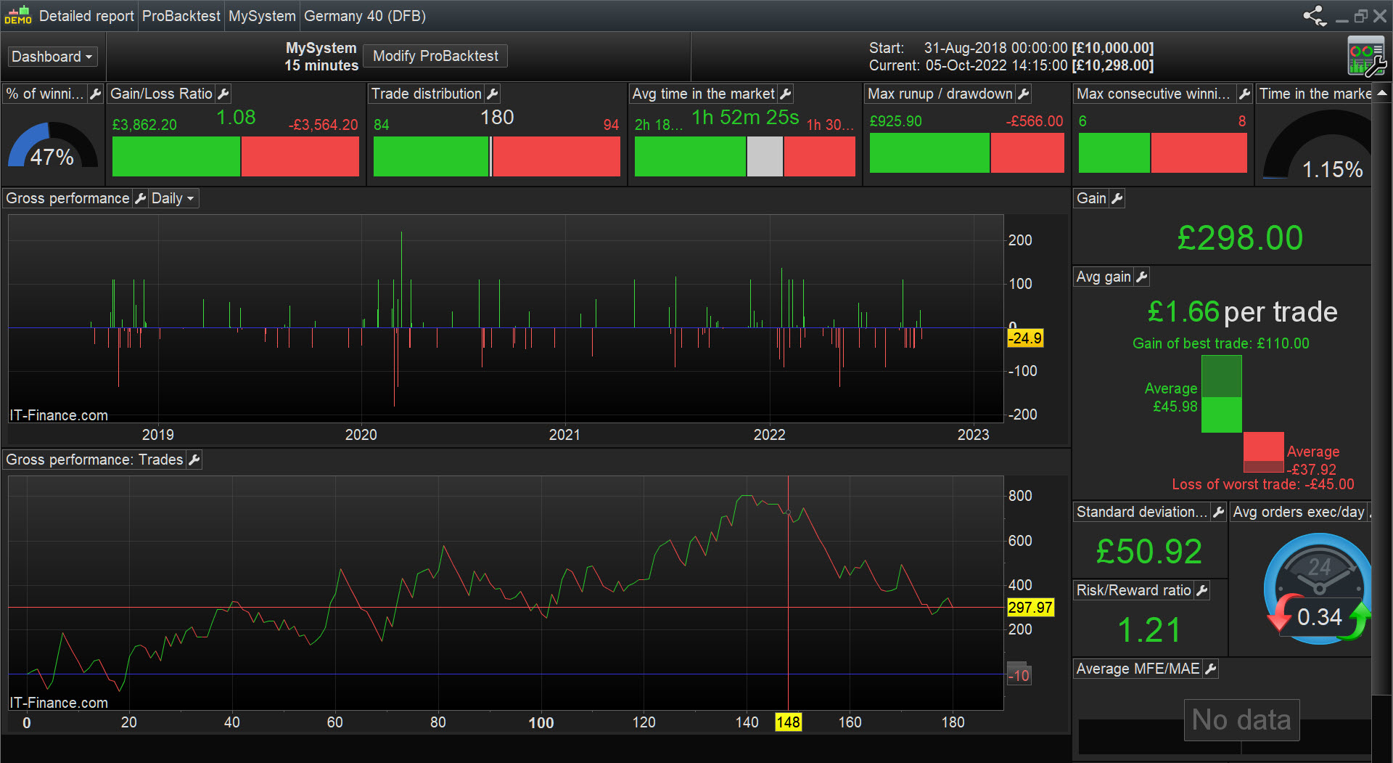The width and height of the screenshot is (1393, 763).
Task: Click trade 148 marker on the x-axis
Action: pos(788,722)
